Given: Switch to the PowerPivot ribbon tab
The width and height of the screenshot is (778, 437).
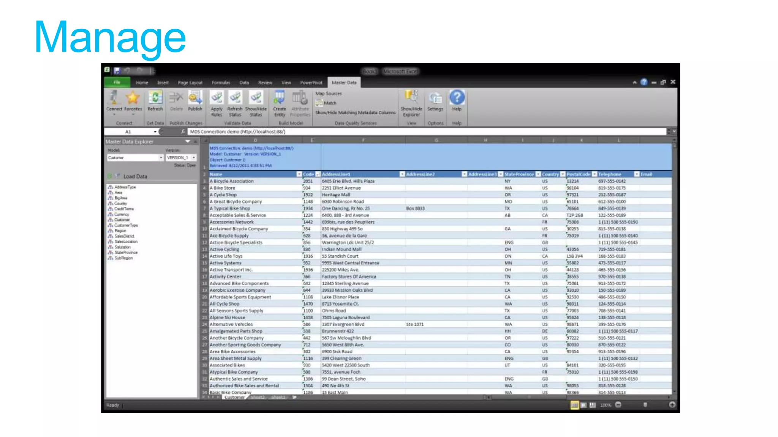Looking at the screenshot, I should (x=311, y=83).
